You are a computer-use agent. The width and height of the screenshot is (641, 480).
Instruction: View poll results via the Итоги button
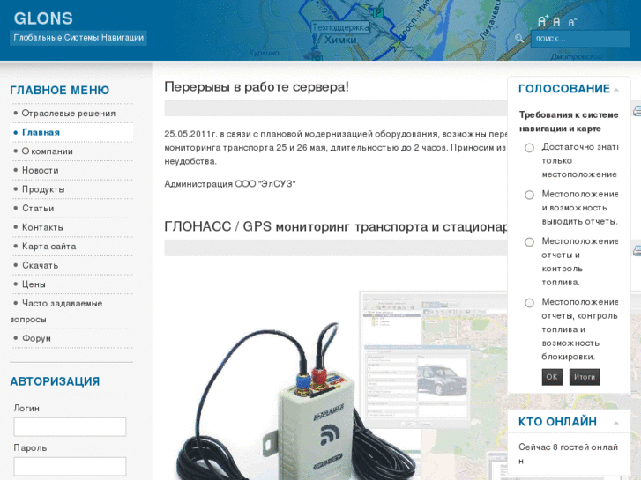pyautogui.click(x=585, y=377)
